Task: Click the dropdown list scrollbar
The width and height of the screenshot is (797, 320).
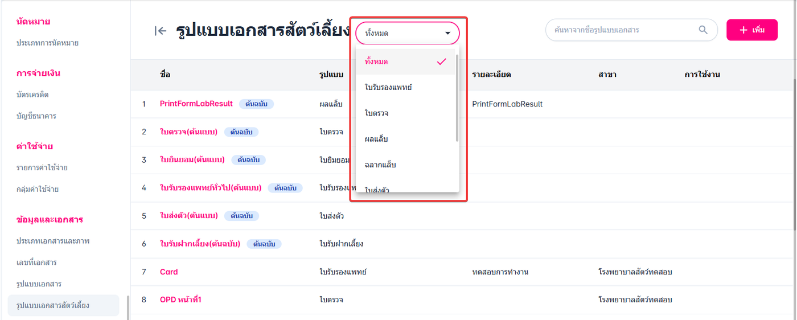Action: [457, 97]
